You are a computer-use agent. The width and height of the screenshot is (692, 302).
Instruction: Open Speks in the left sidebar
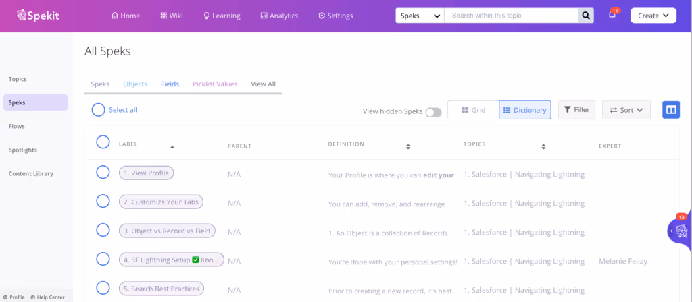(35, 102)
